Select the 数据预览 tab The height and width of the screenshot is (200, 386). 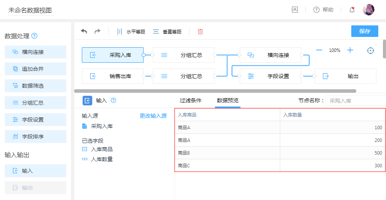(227, 100)
